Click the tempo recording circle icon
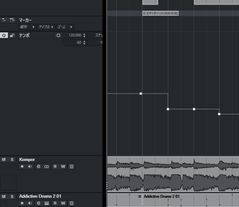The width and height of the screenshot is (239, 207). [x=58, y=35]
